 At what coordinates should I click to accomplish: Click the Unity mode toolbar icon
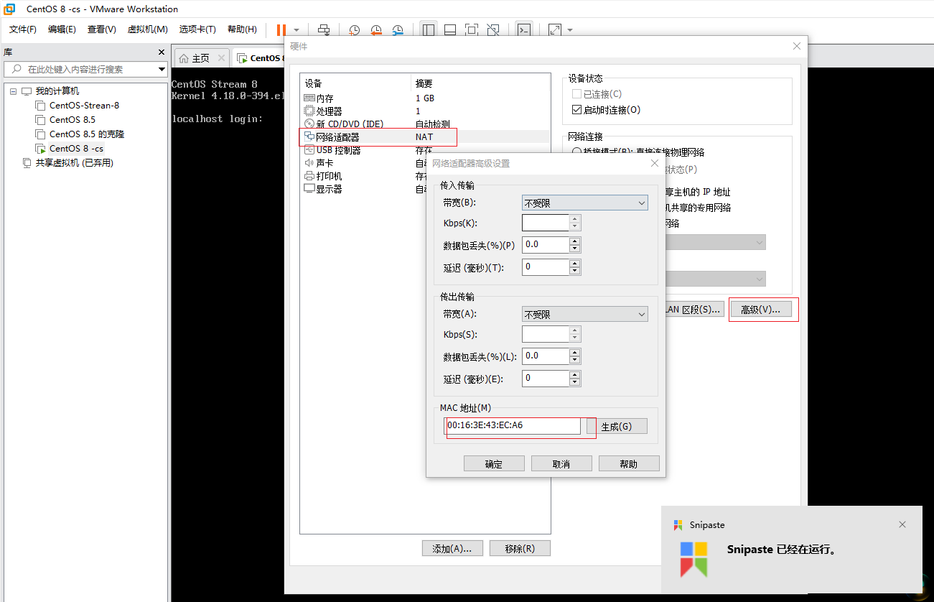click(493, 29)
